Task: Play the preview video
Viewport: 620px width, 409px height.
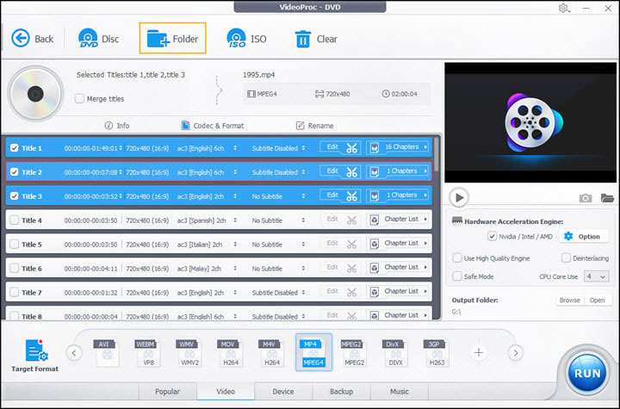Action: pyautogui.click(x=459, y=196)
